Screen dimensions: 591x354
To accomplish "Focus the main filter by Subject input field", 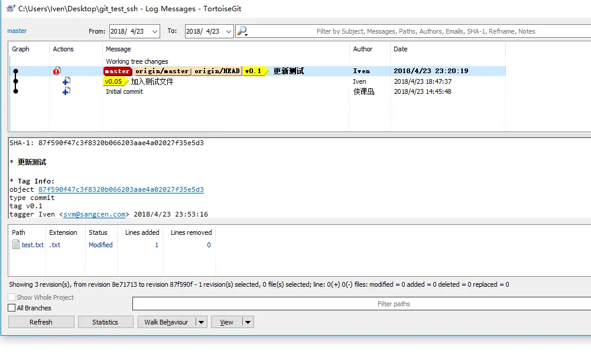I will [425, 31].
